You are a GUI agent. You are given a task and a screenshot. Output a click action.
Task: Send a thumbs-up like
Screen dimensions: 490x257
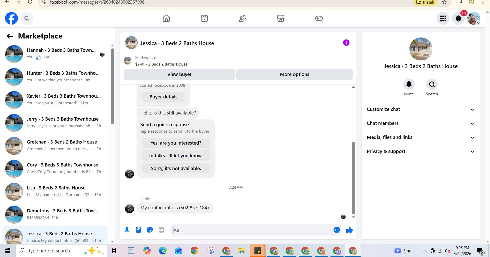coord(349,230)
